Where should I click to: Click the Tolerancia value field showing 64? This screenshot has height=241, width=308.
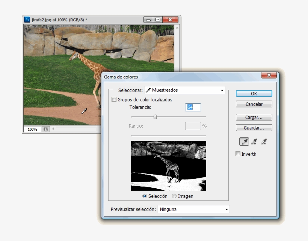click(193, 107)
